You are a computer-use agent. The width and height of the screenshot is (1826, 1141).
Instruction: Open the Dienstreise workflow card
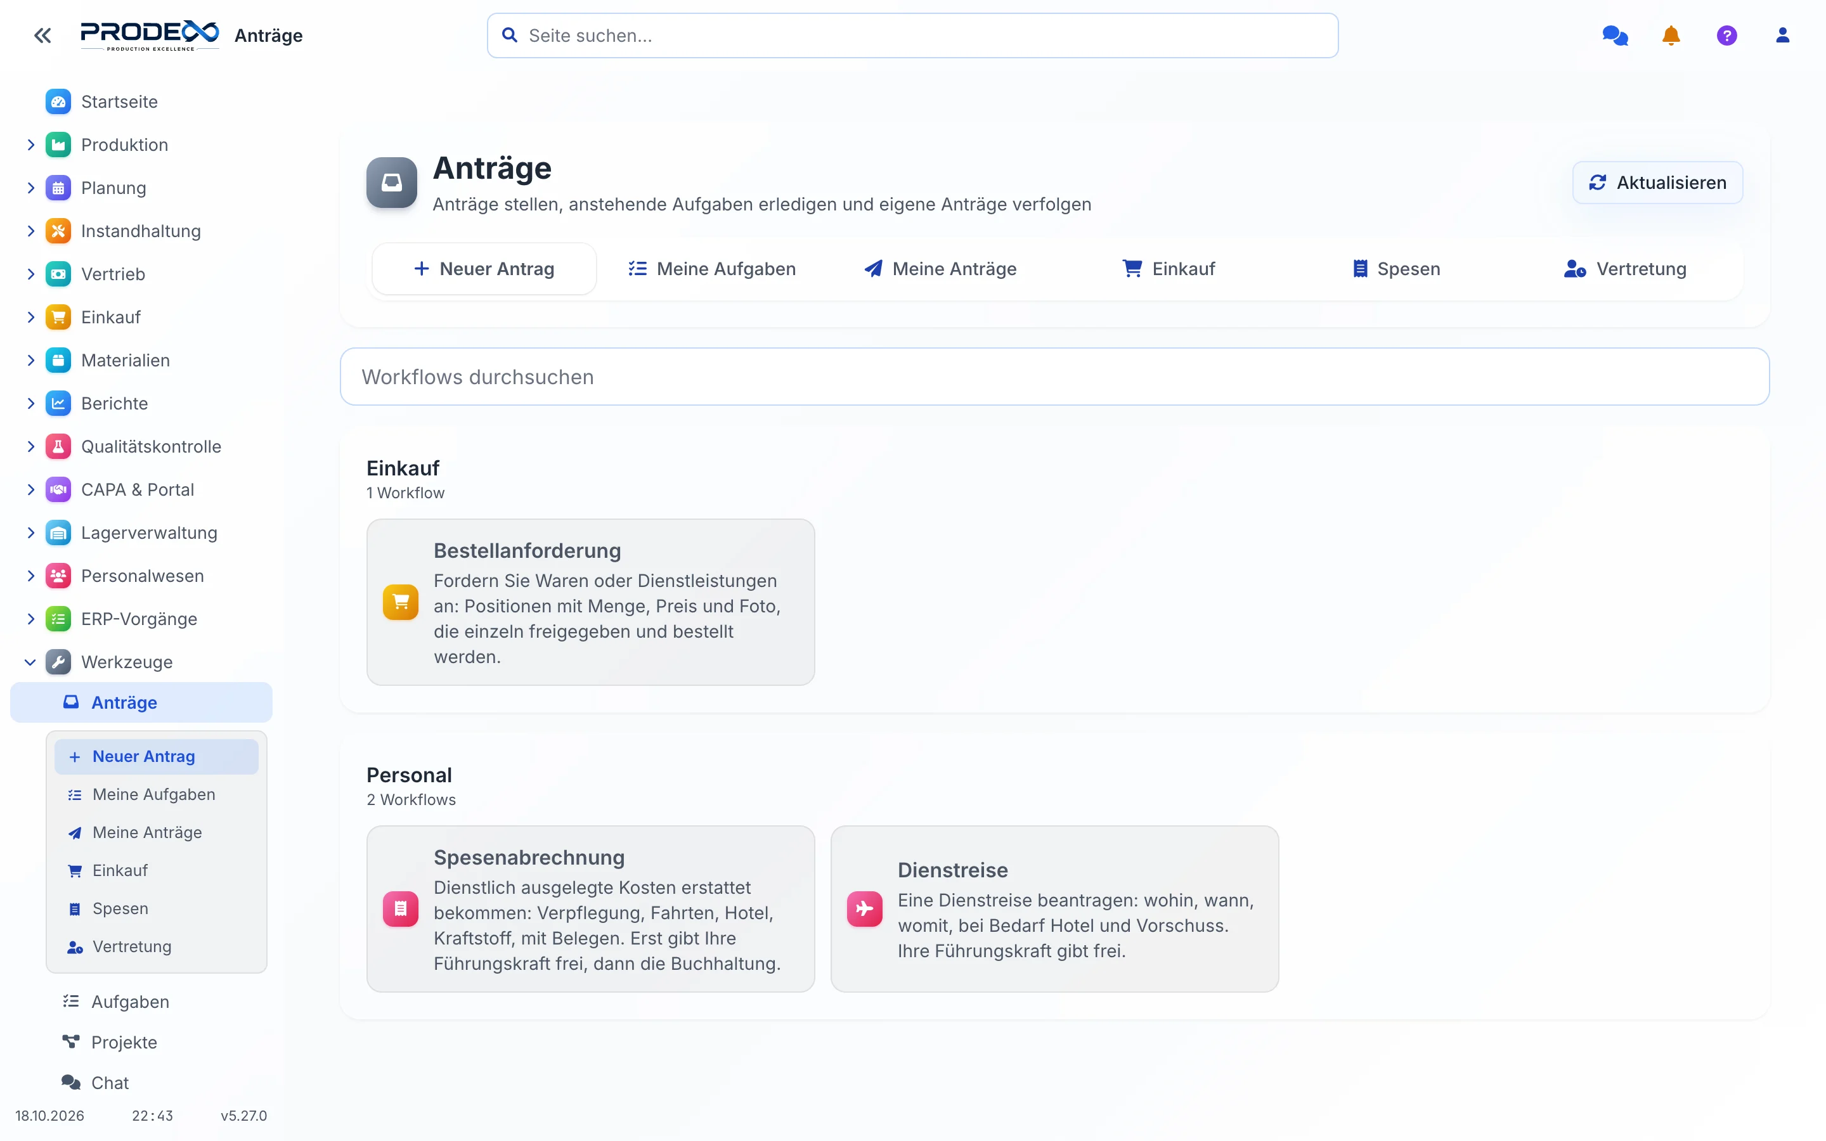pos(1054,908)
